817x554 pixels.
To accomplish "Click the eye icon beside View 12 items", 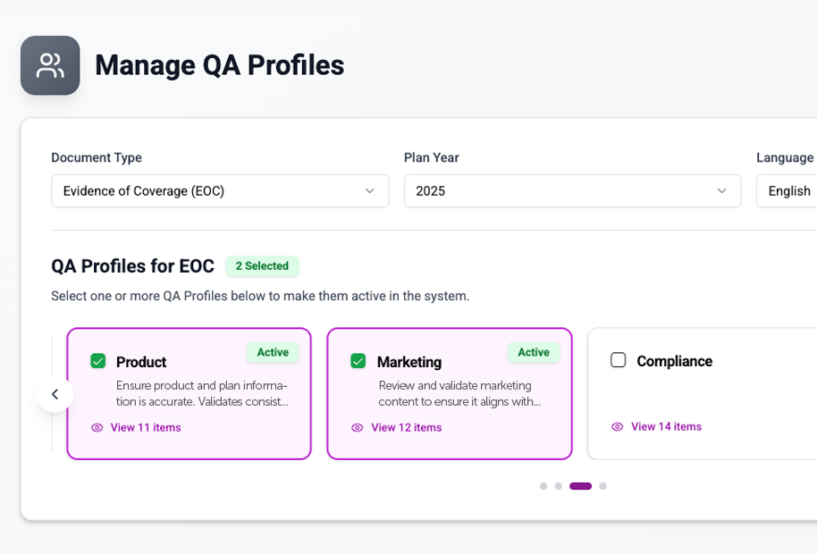I will [358, 428].
